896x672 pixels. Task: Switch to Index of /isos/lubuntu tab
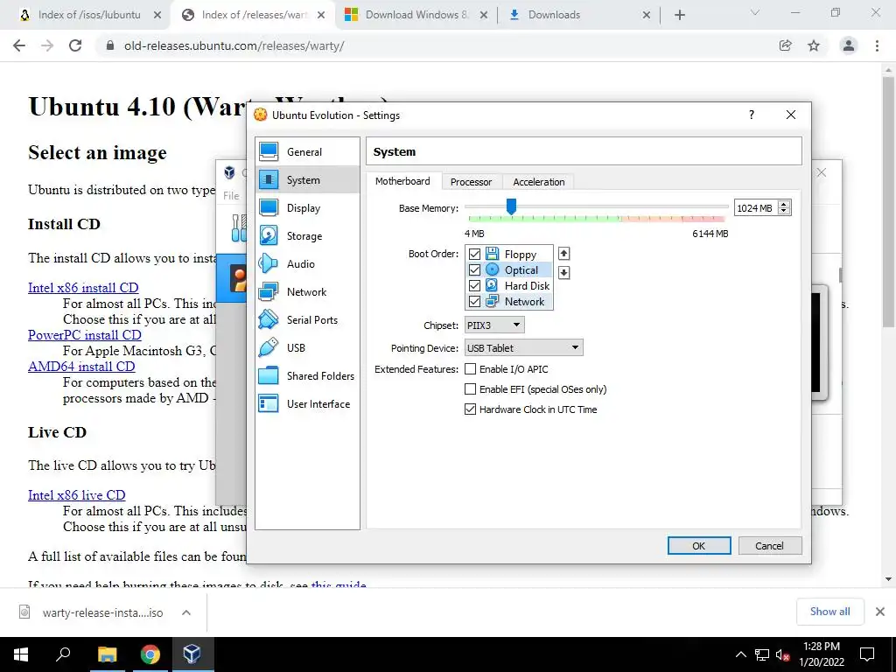click(x=88, y=15)
